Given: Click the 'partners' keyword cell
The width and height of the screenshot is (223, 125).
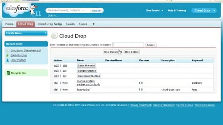Looking at the screenshot, I should [x=197, y=83].
